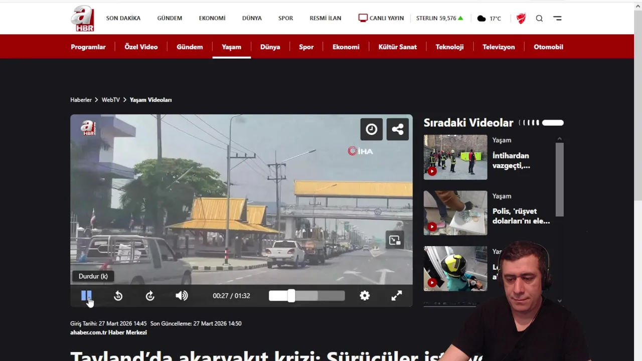
Task: Select Ekonomi tab in red bar
Action: pos(346,47)
